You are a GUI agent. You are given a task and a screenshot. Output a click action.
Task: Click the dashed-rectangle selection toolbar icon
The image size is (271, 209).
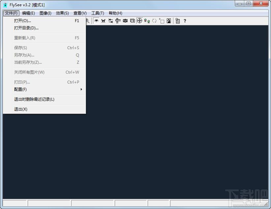tap(162, 21)
